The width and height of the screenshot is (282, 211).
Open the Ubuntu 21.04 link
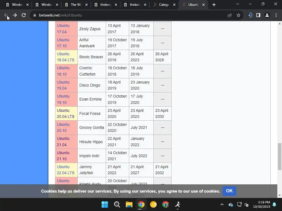click(63, 141)
